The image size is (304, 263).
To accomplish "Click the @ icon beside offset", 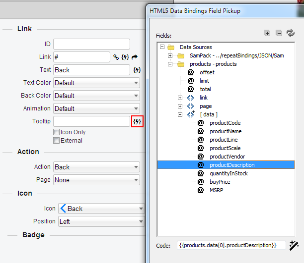I will point(191,72).
